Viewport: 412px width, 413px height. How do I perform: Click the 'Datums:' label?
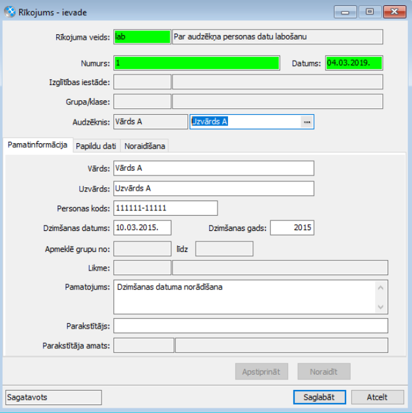pos(307,63)
